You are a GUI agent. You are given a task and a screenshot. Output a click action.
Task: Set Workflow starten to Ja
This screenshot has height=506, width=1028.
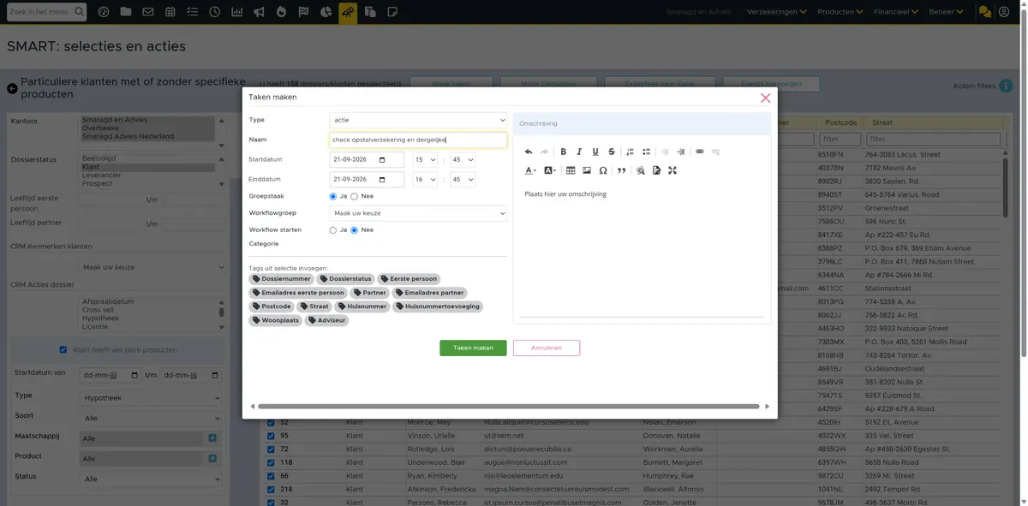(x=333, y=230)
